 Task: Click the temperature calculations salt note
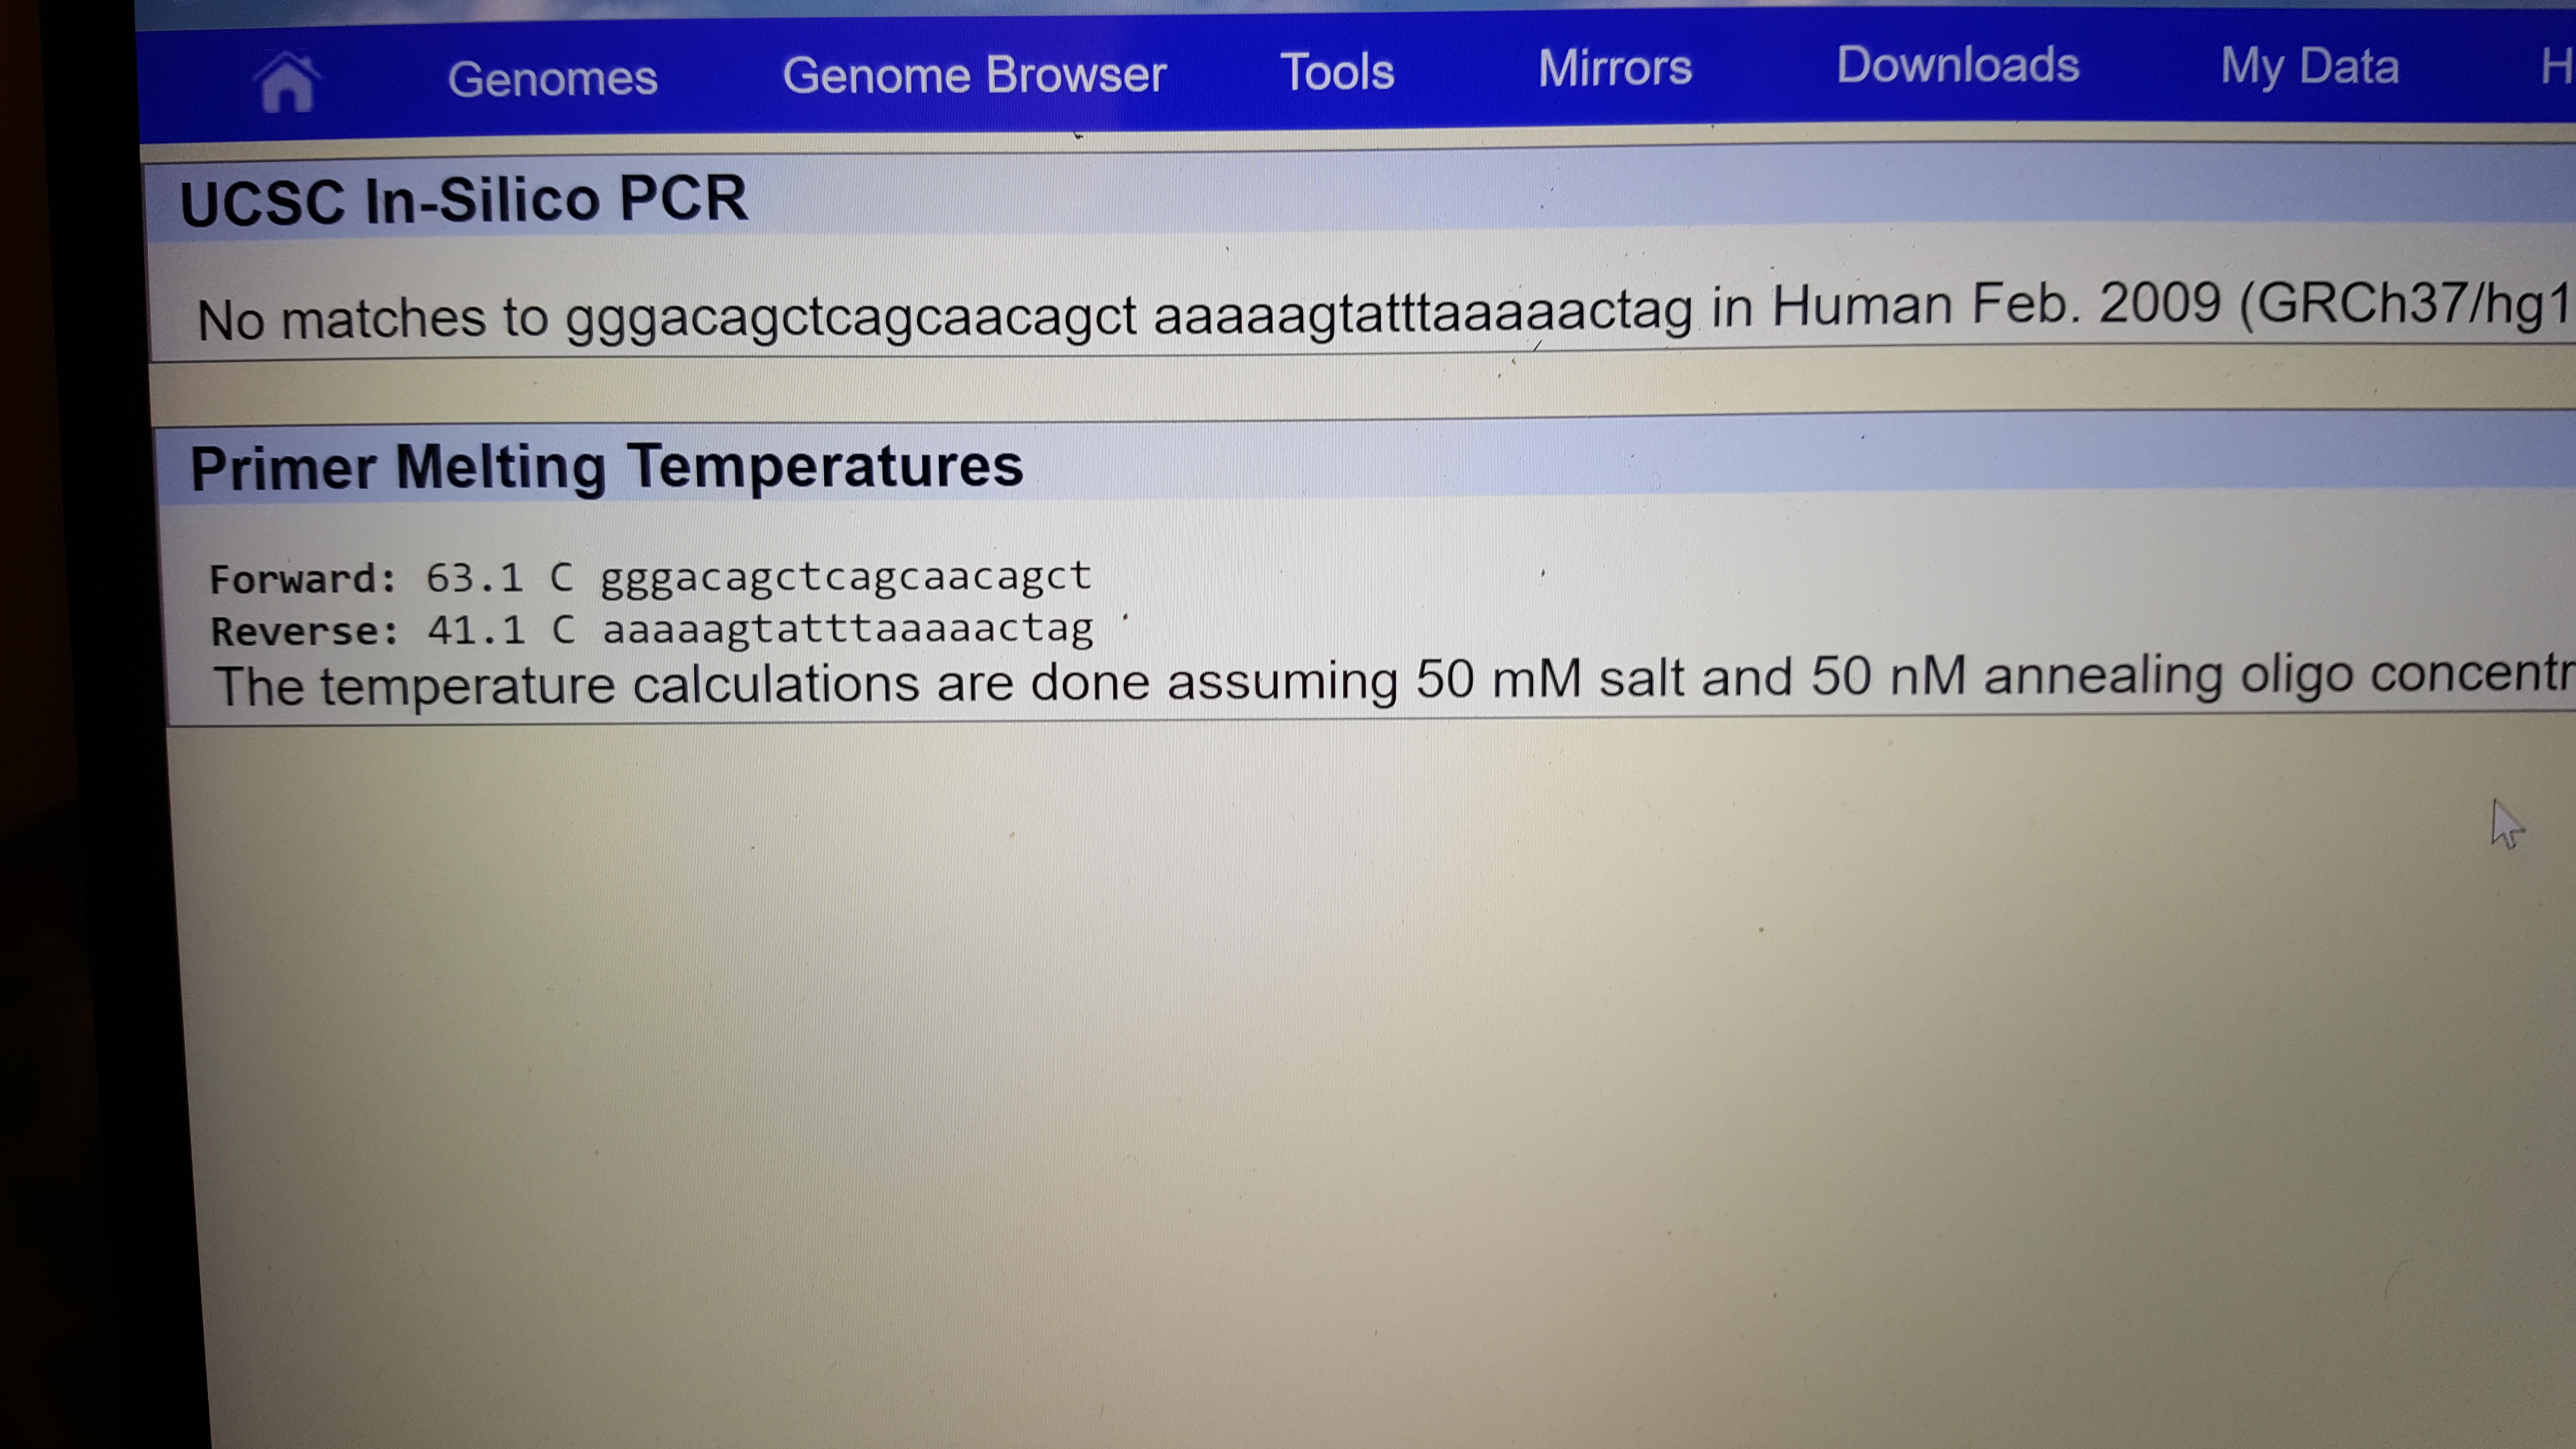[x=1390, y=681]
